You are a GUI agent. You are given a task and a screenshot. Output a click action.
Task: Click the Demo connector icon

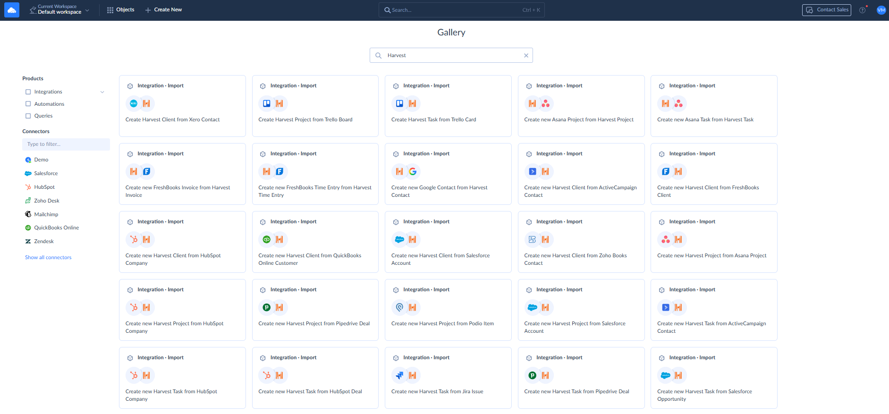tap(28, 160)
